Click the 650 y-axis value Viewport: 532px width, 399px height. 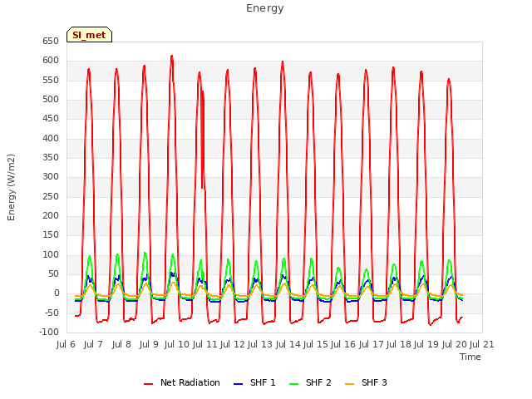(x=51, y=42)
